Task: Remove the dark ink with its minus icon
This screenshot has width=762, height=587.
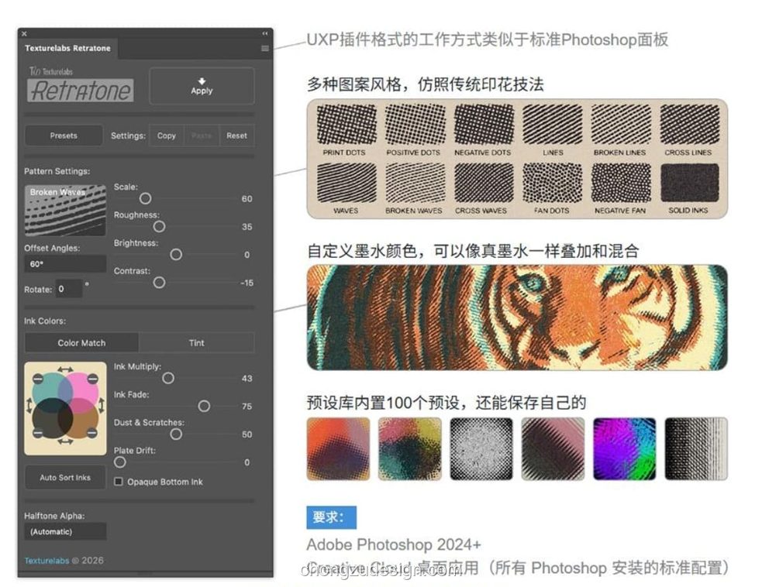Action: click(x=37, y=433)
